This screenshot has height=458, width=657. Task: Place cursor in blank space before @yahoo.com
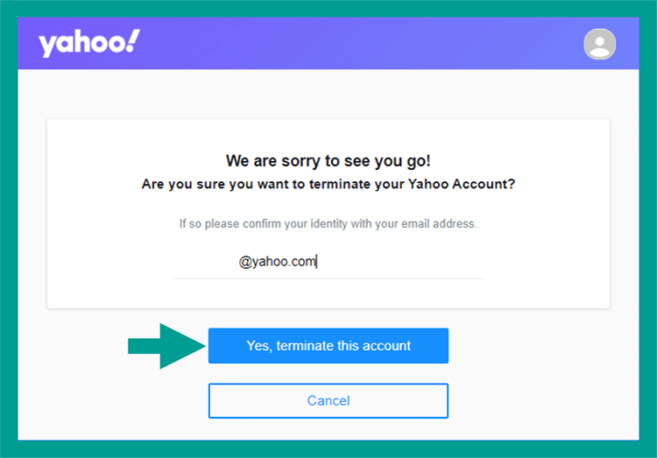pyautogui.click(x=205, y=262)
